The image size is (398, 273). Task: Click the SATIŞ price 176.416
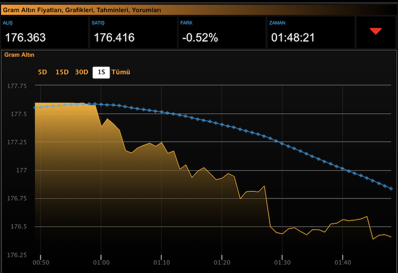point(114,38)
